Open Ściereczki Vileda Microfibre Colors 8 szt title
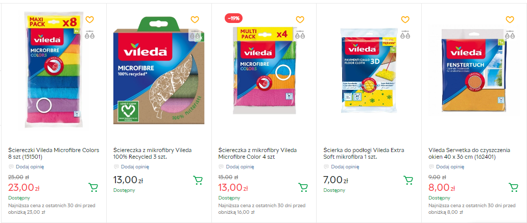 54,153
